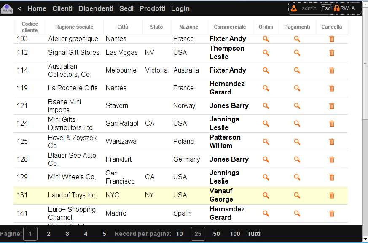Open the Sedi section
The height and width of the screenshot is (243, 368).
126,8
